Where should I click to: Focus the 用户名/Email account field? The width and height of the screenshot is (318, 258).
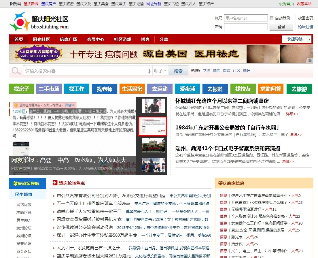tap(246, 18)
